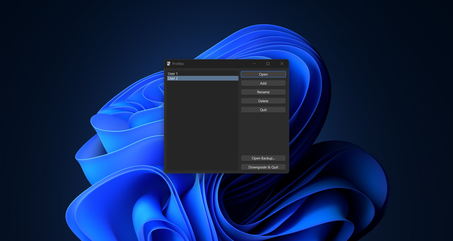
Task: Select User 1 in profile list
Action: pyautogui.click(x=203, y=74)
